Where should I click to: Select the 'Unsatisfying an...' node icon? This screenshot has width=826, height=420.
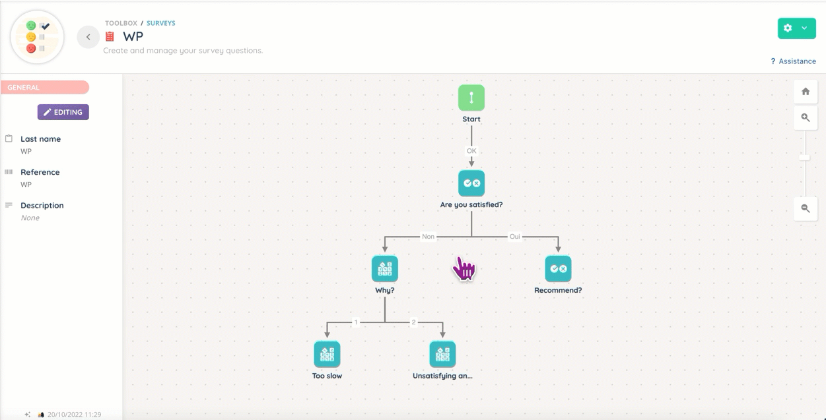442,354
